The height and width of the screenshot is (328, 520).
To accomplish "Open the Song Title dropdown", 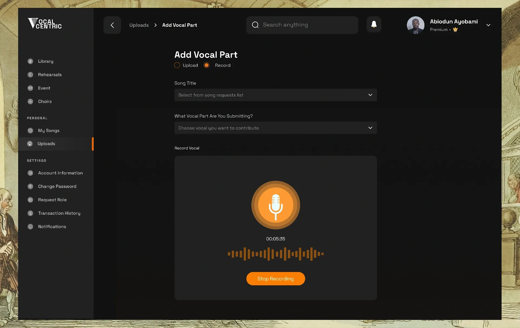I will tap(275, 95).
